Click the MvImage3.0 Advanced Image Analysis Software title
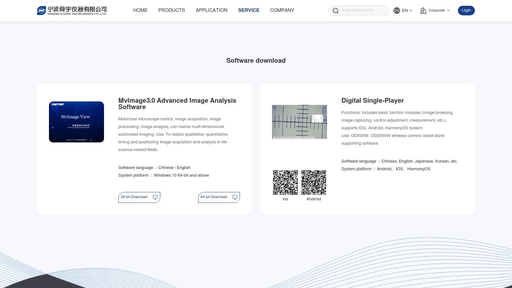The height and width of the screenshot is (288, 512). (x=177, y=104)
